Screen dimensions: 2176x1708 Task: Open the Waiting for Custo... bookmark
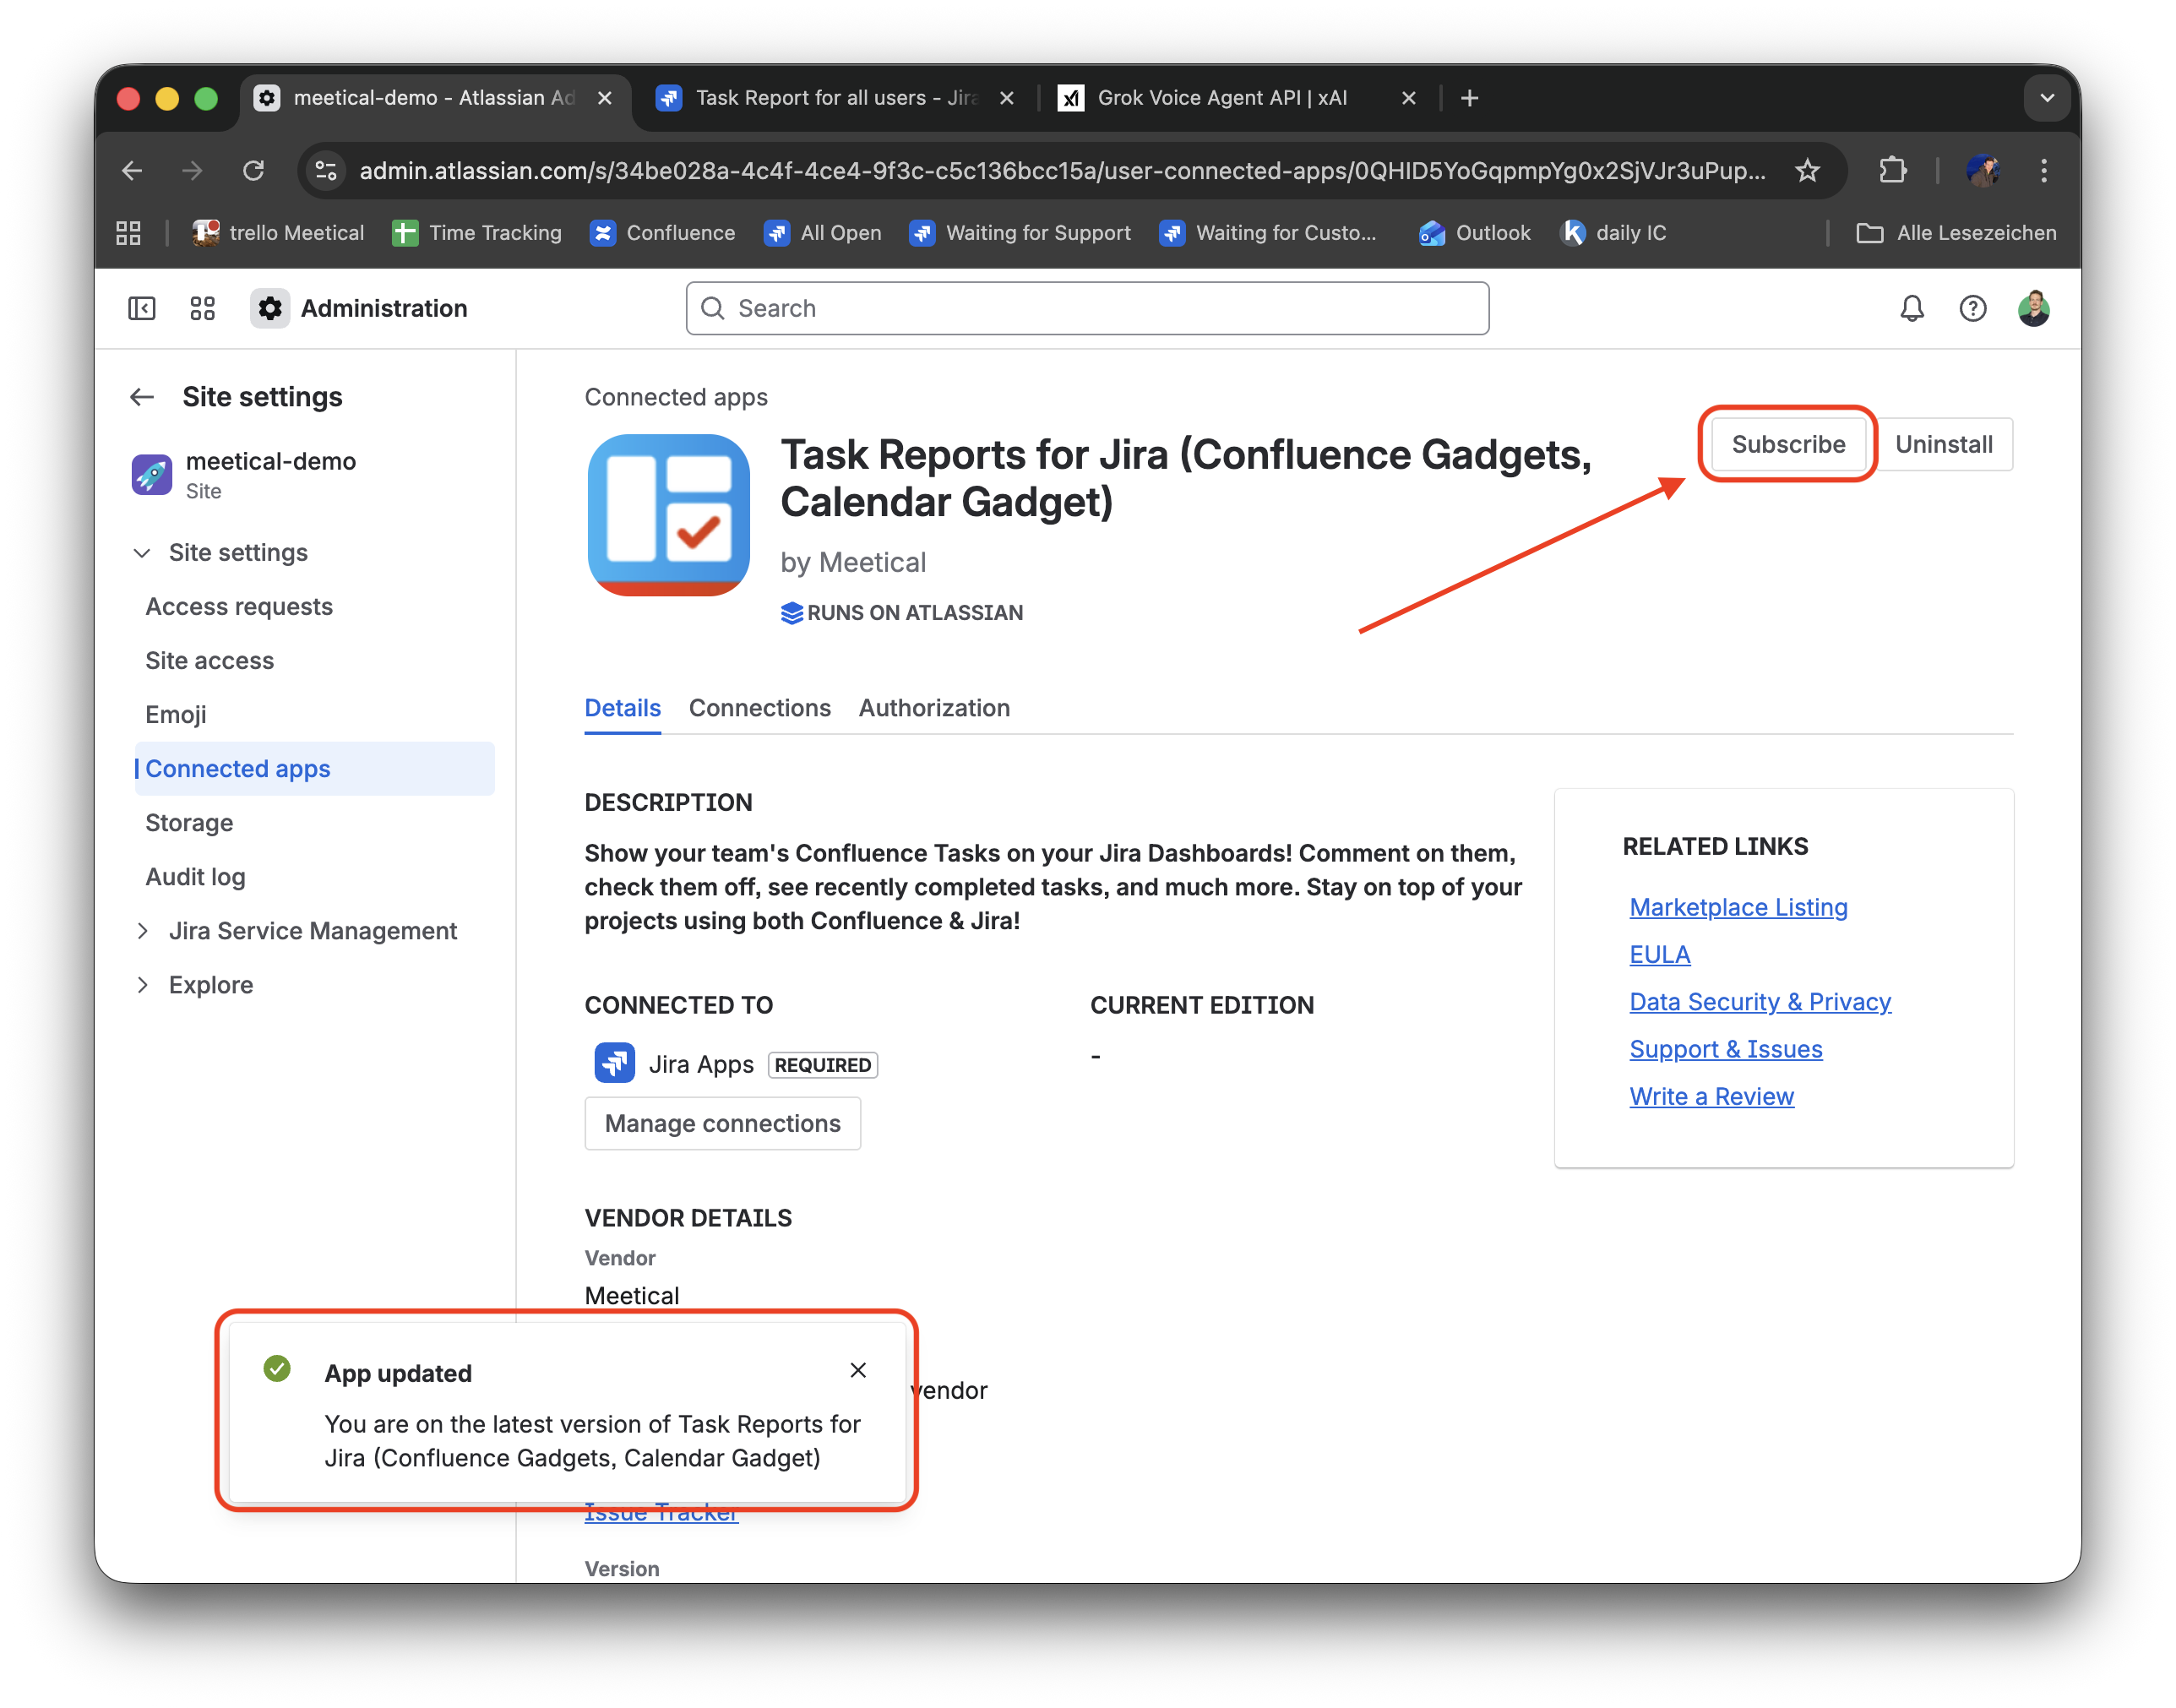(x=1268, y=233)
